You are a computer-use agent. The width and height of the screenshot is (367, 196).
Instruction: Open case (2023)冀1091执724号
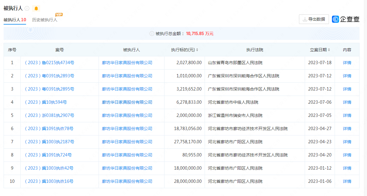tap(48, 155)
